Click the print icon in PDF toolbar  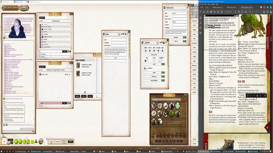[x=211, y=12]
